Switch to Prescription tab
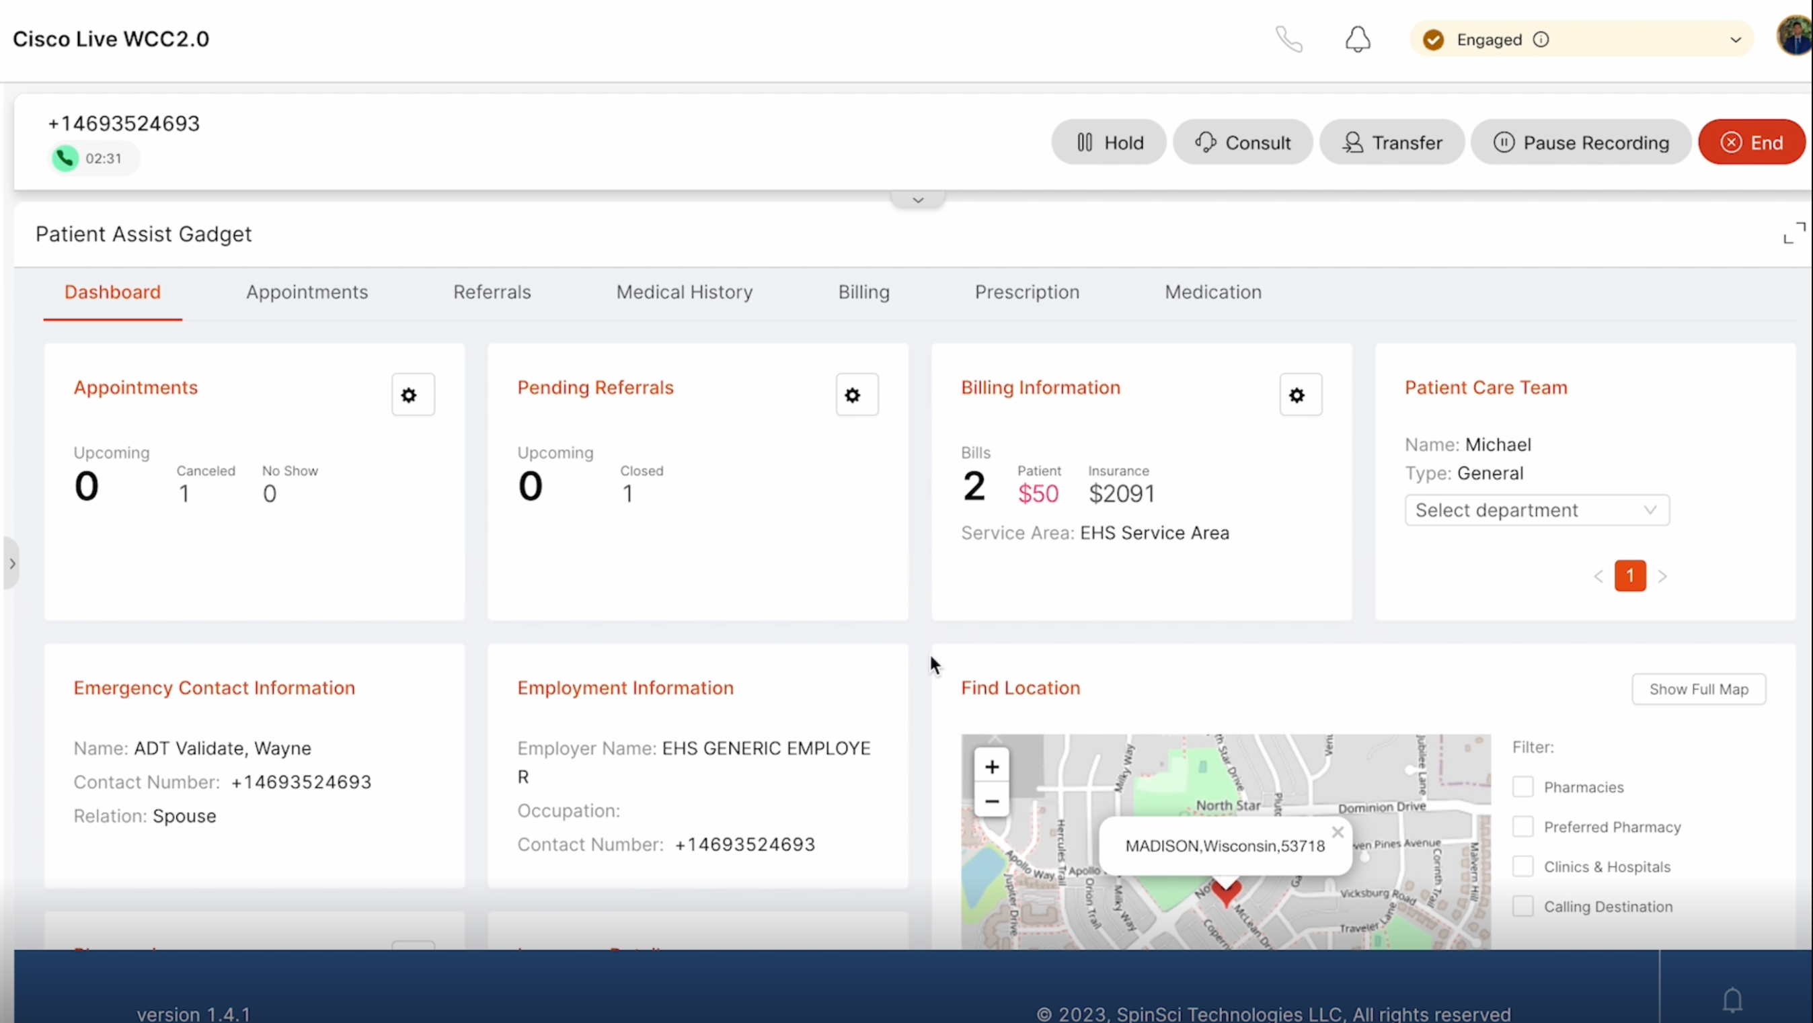The width and height of the screenshot is (1813, 1023). [x=1027, y=292]
